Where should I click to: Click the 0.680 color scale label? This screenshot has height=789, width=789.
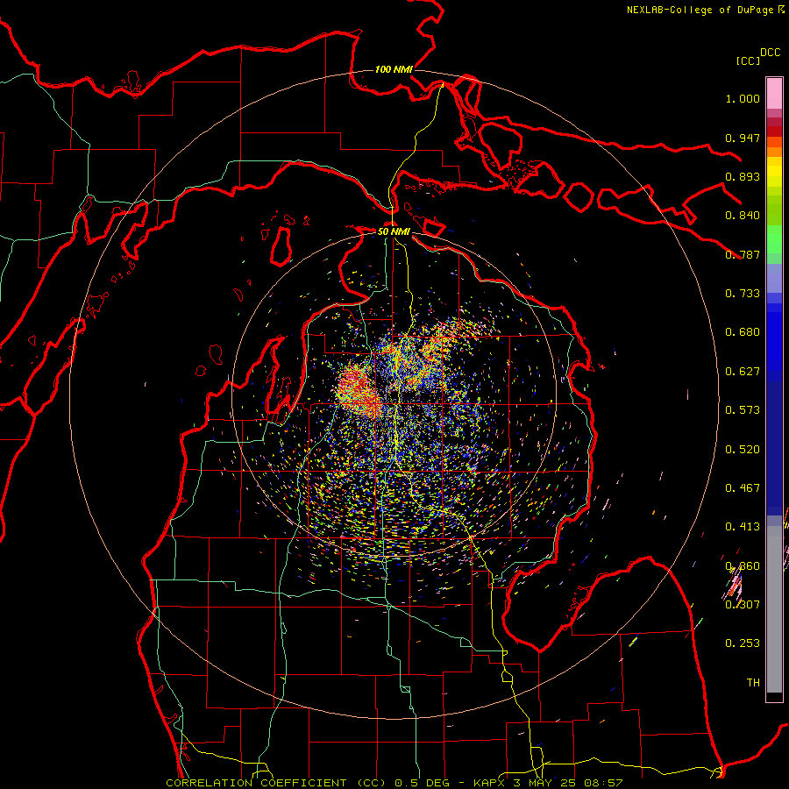tap(743, 332)
